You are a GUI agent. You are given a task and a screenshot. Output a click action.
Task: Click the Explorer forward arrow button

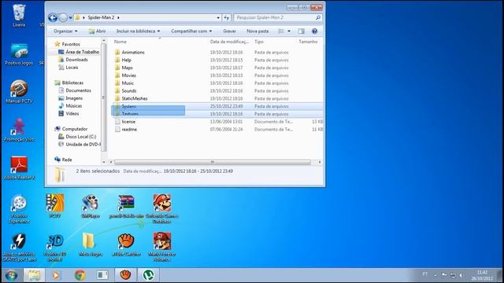63,17
